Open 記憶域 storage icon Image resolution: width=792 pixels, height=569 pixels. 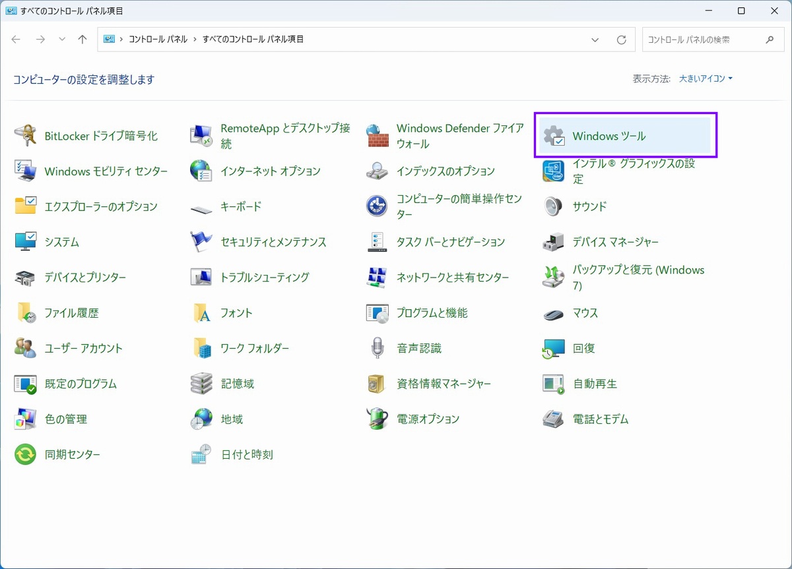pyautogui.click(x=201, y=384)
